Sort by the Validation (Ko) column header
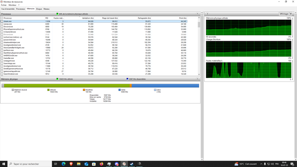The width and height of the screenshot is (297, 167). 79,18
